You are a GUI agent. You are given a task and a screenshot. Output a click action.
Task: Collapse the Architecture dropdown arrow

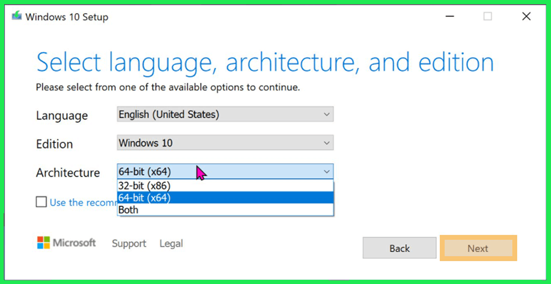(x=326, y=172)
